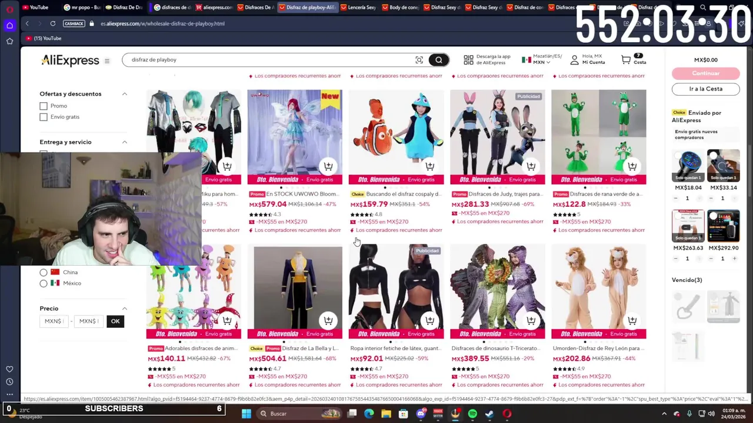753x423 pixels.
Task: Add the UWOWO Bloom costume to cart
Action: [328, 166]
